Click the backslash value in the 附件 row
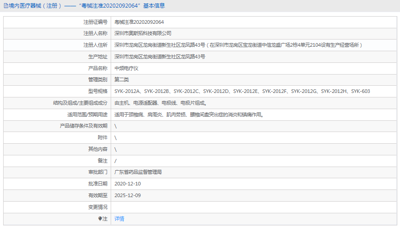The width and height of the screenshot is (400, 229). [x=116, y=138]
